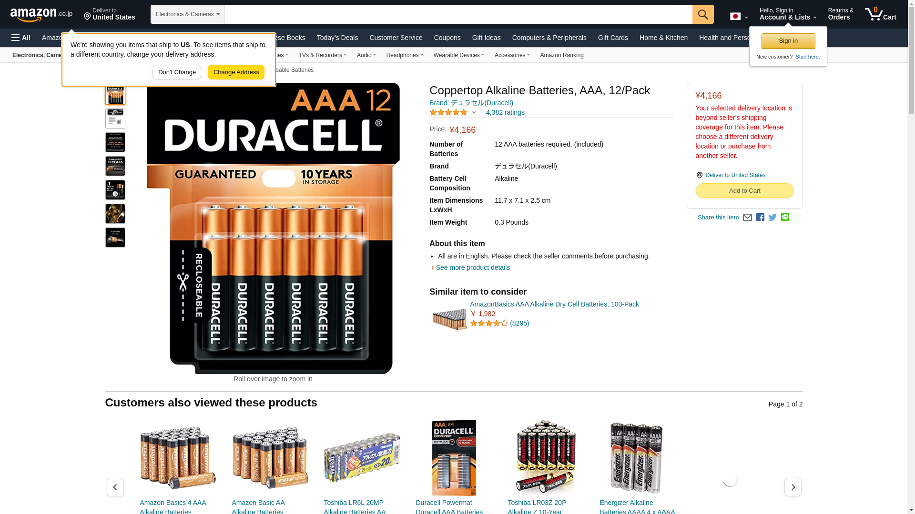Share this item via email icon
This screenshot has width=915, height=514.
click(747, 217)
